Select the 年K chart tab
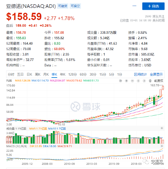This screenshot has height=169, width=168. click(63, 74)
